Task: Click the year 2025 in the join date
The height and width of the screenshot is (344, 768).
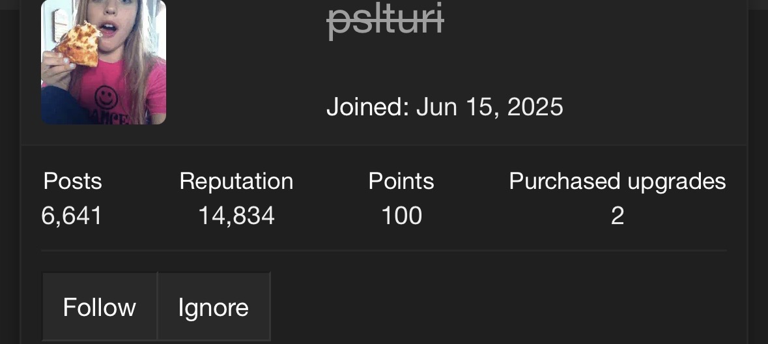Action: (x=535, y=106)
